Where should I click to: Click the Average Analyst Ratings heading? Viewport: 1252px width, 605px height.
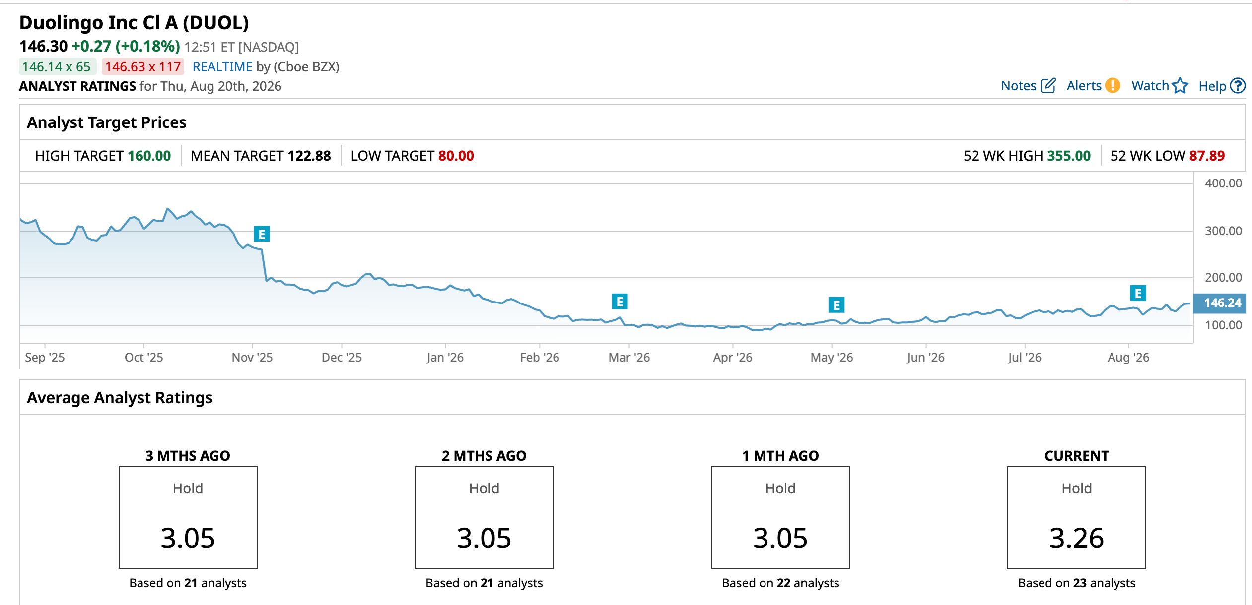[x=120, y=398]
